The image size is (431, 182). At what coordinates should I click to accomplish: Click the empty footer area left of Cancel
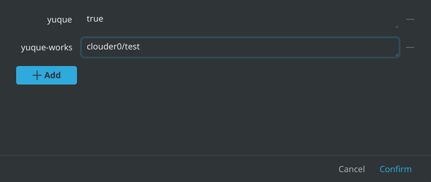pos(157,169)
